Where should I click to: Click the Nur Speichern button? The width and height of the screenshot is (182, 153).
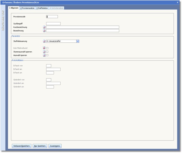40,146
